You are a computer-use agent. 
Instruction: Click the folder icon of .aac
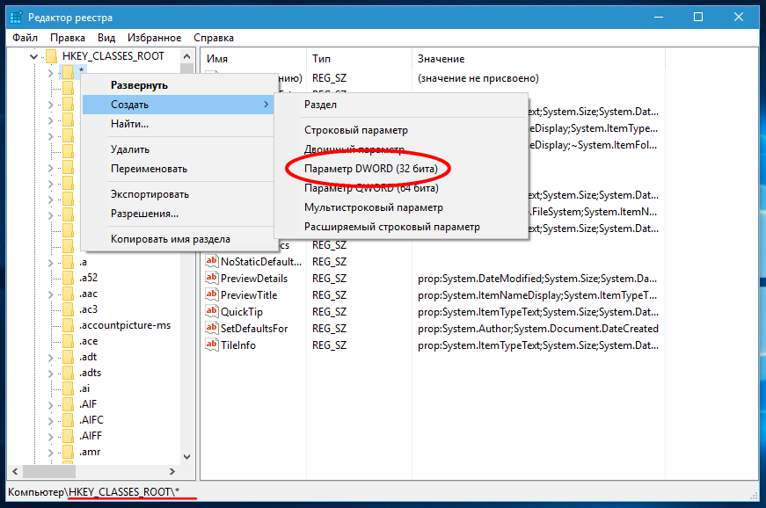tap(68, 294)
